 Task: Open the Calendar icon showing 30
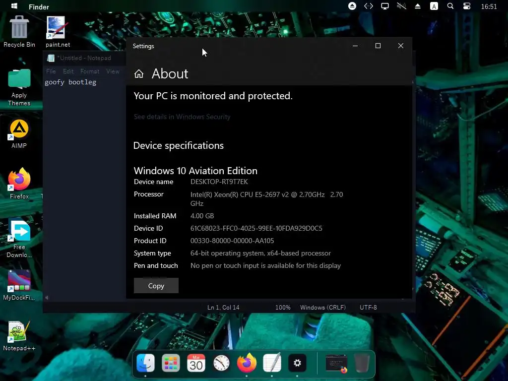196,363
